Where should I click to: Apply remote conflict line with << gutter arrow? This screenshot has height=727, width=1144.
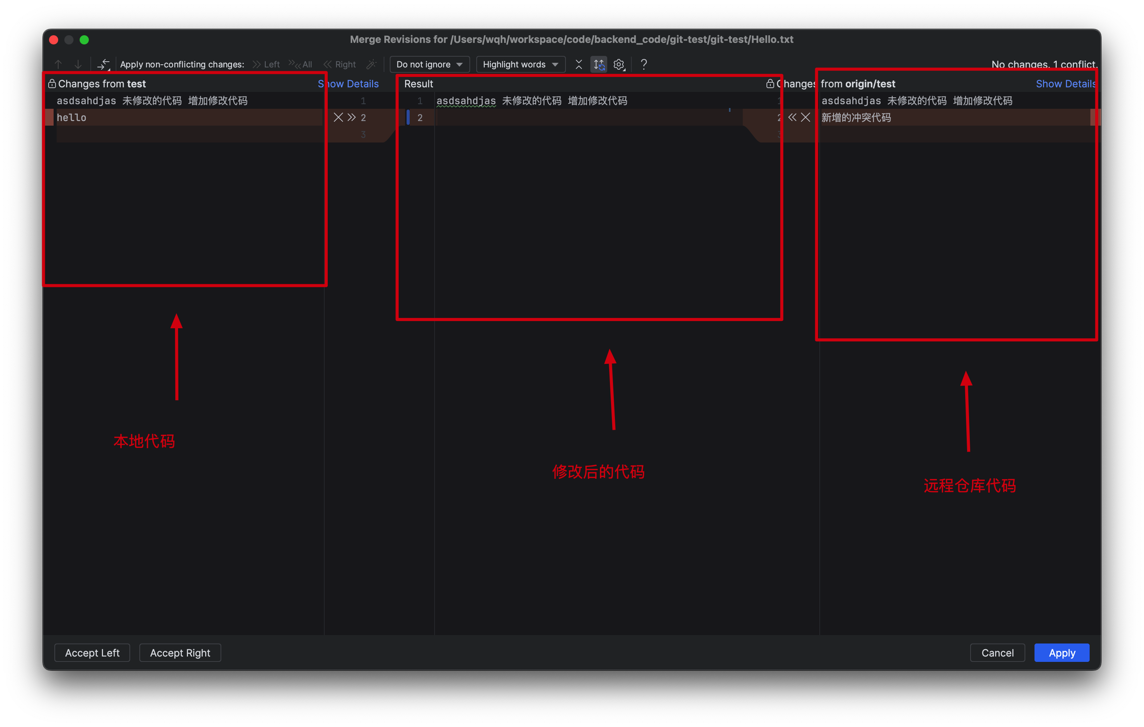pyautogui.click(x=792, y=117)
